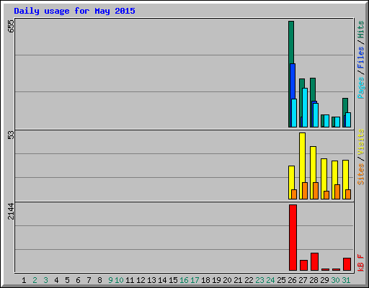Click the orange Sites bar for day 28
Viewport: 369px width, 288px height.
316,191
